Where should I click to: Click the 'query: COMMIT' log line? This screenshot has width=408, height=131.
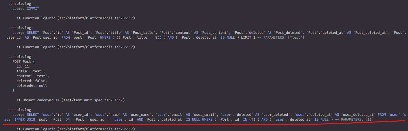coord(26,8)
